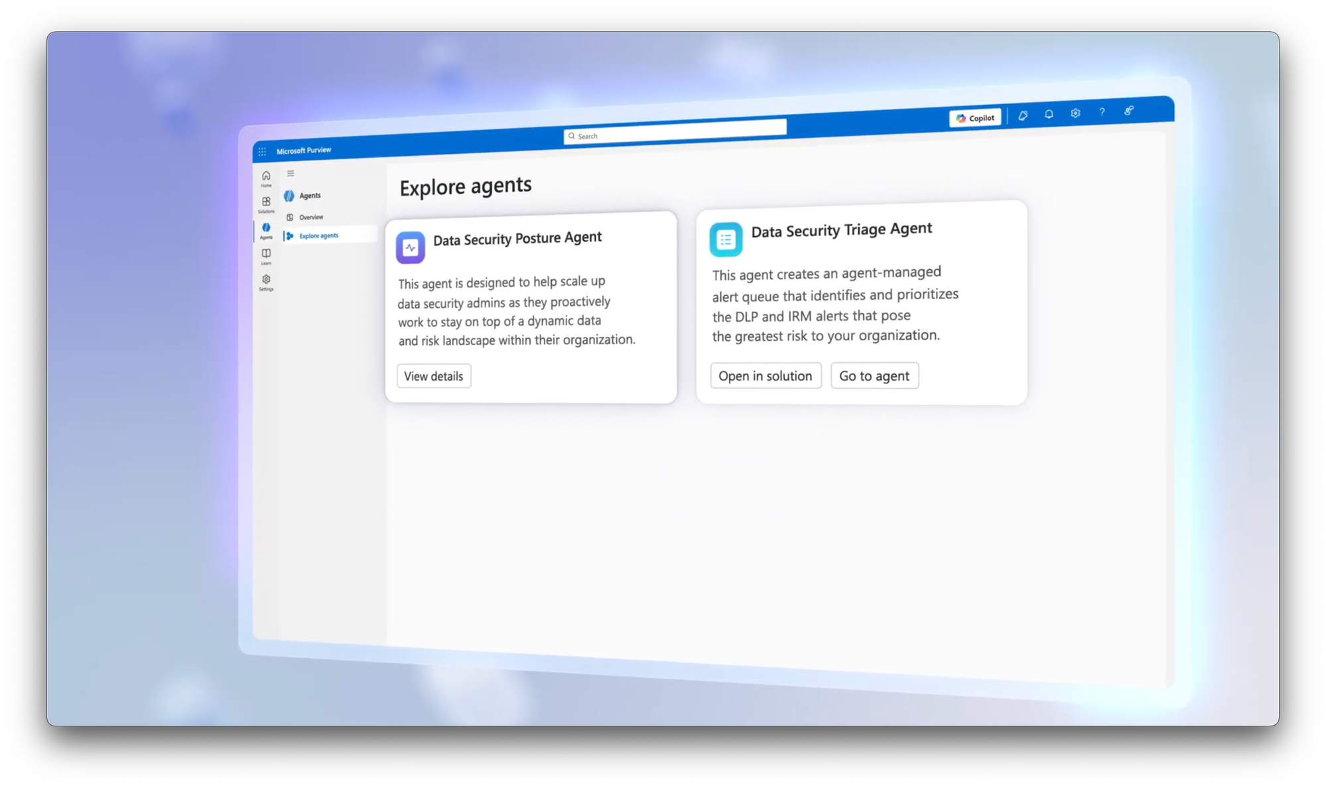The height and width of the screenshot is (788, 1326).
Task: Click Go to agent button
Action: click(x=874, y=375)
